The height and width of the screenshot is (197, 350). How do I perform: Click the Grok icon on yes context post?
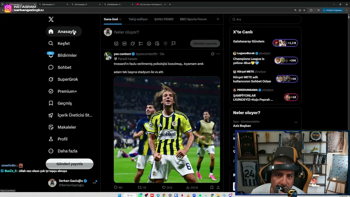click(x=212, y=54)
